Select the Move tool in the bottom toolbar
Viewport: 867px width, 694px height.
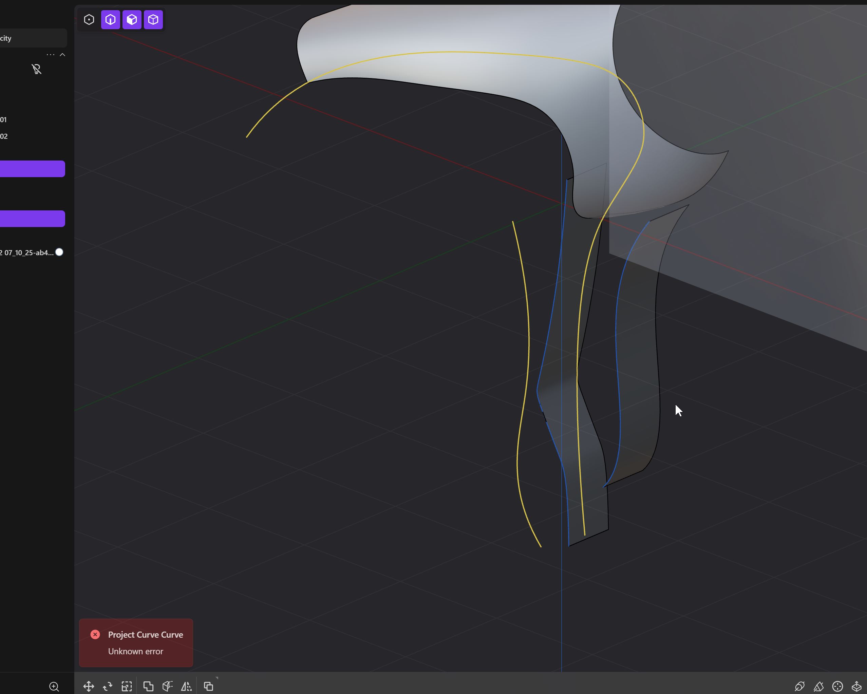[x=89, y=686]
